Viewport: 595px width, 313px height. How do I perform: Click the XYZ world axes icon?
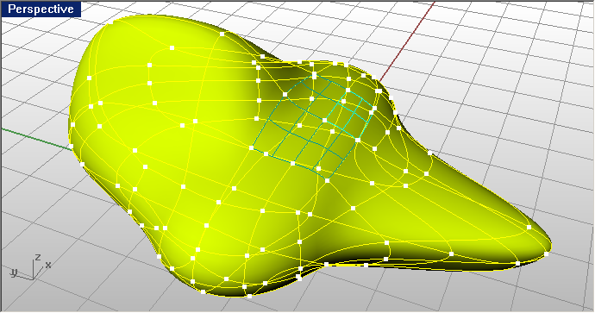[30, 267]
